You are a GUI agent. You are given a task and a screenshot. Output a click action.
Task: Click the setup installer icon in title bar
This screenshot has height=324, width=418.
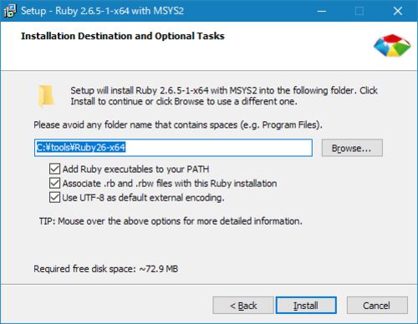pyautogui.click(x=10, y=11)
